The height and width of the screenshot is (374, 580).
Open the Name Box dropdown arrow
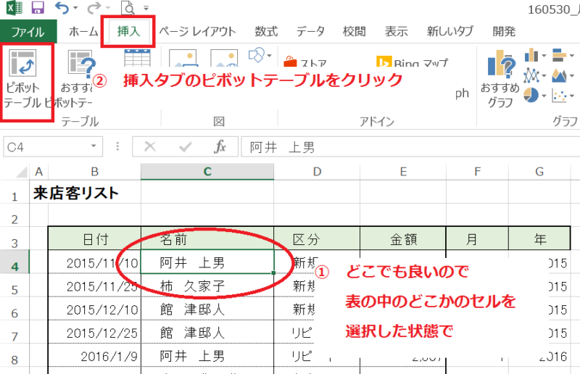94,146
